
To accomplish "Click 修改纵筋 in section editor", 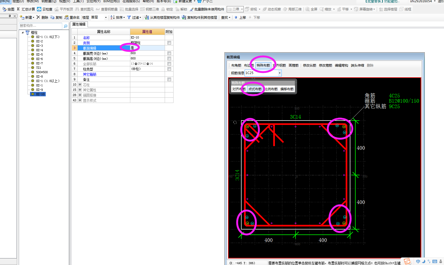I will (310, 65).
